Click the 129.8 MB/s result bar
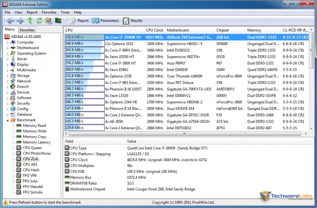 84,128
